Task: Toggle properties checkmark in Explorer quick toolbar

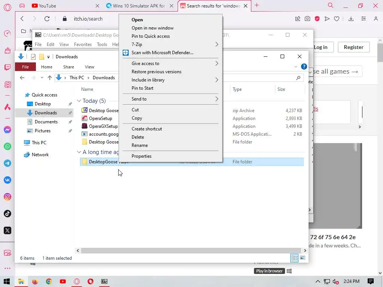Action: 33,57
